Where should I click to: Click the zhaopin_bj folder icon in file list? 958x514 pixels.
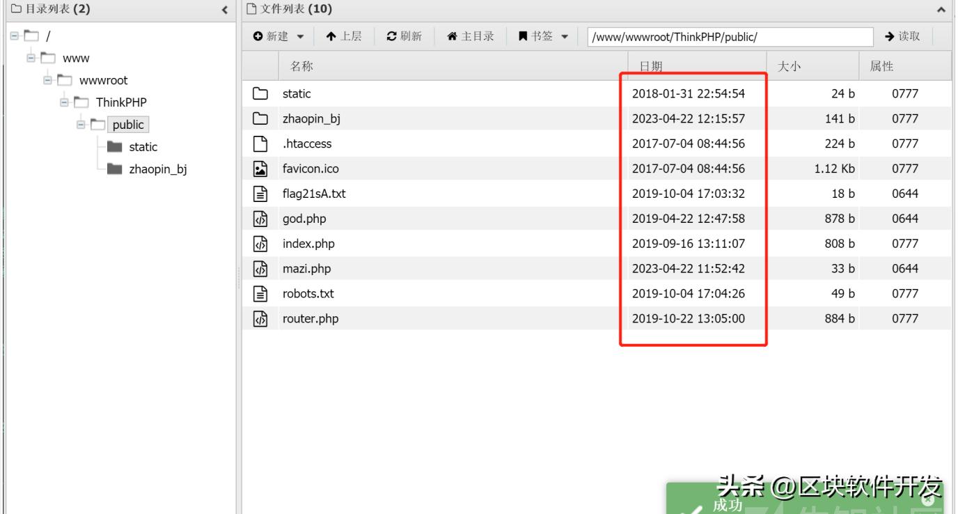click(260, 118)
